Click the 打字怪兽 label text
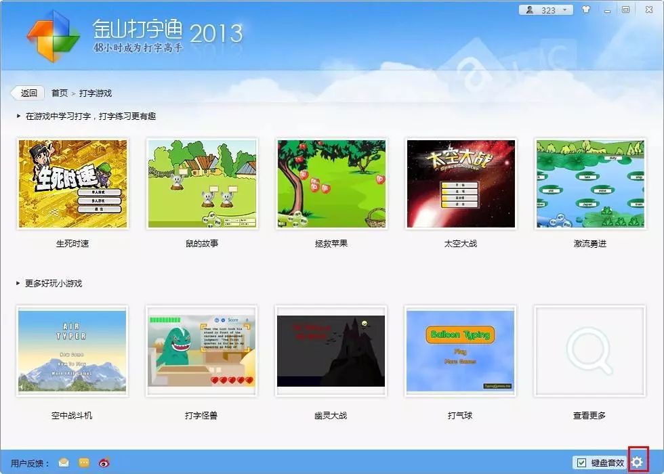Image resolution: width=664 pixels, height=474 pixels. coord(201,416)
